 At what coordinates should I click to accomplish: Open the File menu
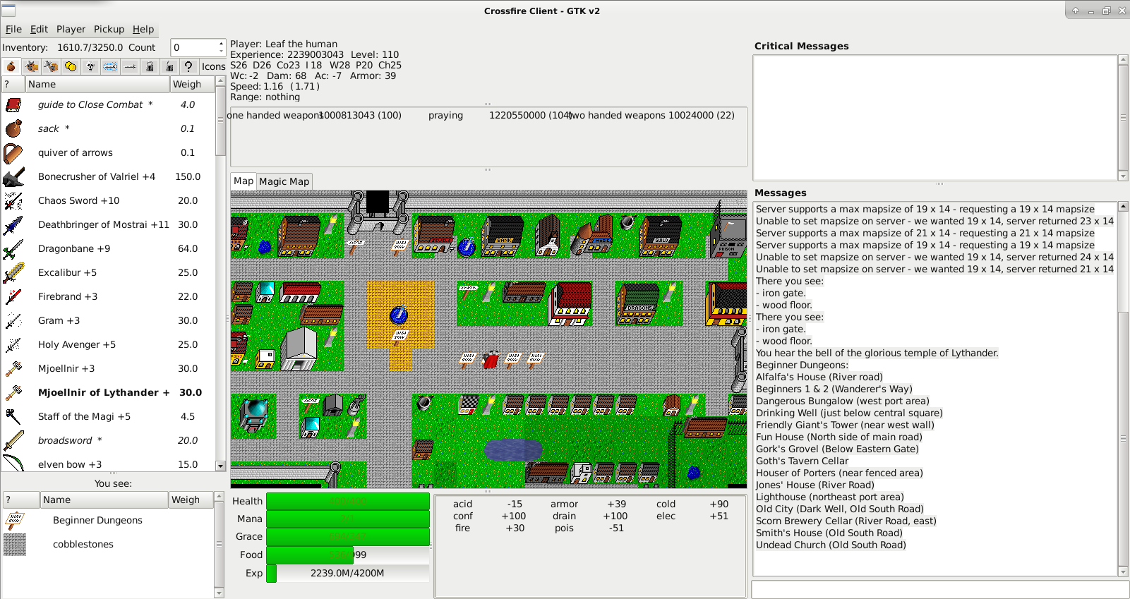pyautogui.click(x=13, y=29)
